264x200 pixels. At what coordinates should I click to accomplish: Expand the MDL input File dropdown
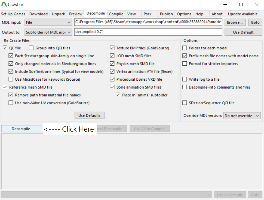(x=48, y=22)
